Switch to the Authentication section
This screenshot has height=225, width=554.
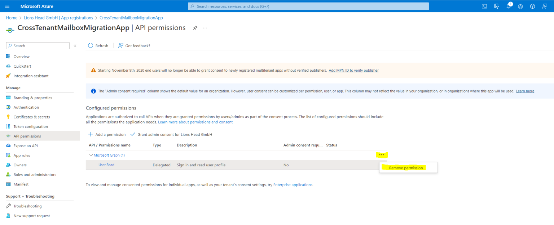(x=26, y=107)
